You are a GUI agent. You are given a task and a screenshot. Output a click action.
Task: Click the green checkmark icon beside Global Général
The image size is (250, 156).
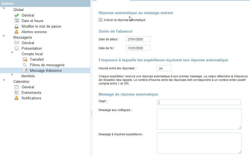click(x=16, y=15)
